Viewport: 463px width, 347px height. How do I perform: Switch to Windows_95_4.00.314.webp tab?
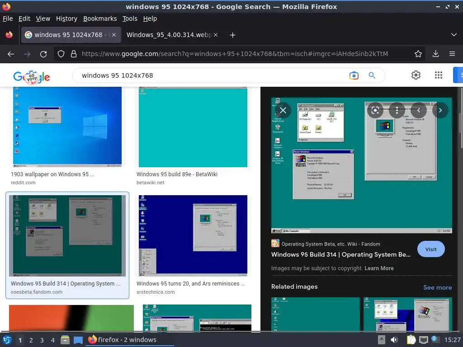click(169, 35)
